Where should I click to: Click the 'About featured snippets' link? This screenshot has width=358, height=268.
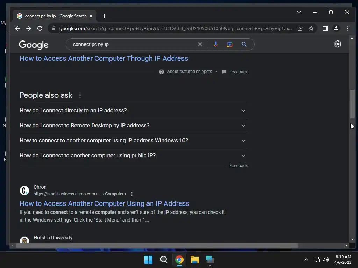pyautogui.click(x=189, y=72)
